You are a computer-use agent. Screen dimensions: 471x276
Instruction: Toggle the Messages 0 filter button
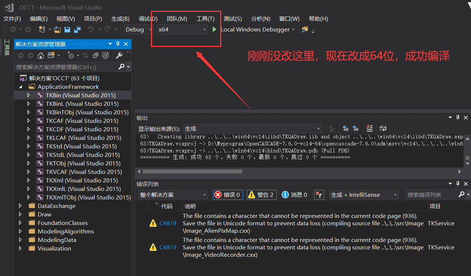(295, 195)
